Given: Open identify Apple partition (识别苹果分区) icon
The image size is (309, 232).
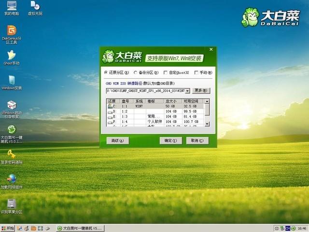Looking at the screenshot, I should [12, 206].
